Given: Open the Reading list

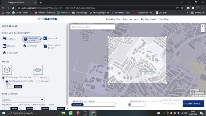Looking at the screenshot, I should point(198,13).
